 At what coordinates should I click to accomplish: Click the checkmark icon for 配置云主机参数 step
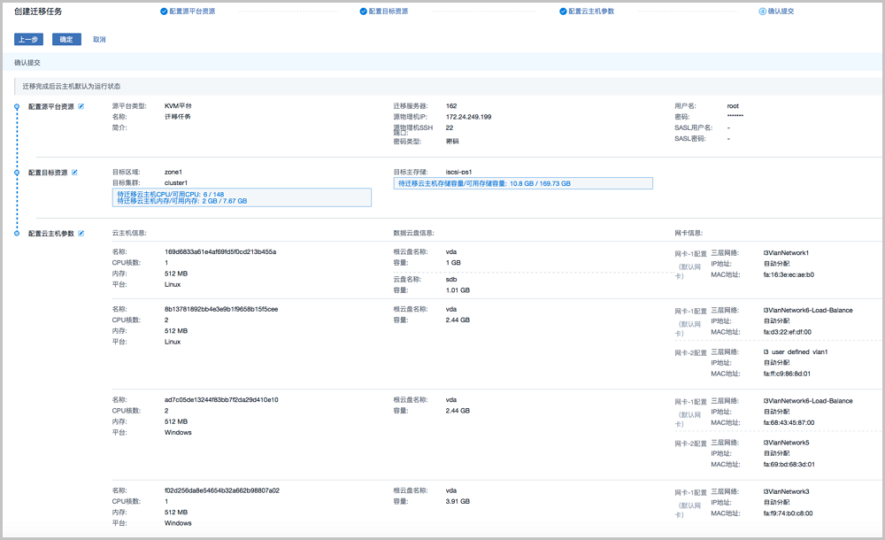point(563,12)
